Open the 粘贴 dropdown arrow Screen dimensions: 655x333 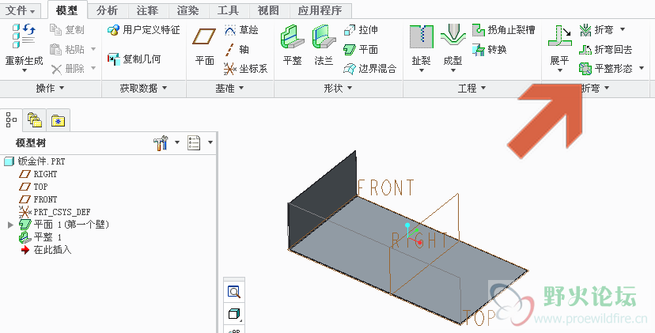[x=93, y=49]
